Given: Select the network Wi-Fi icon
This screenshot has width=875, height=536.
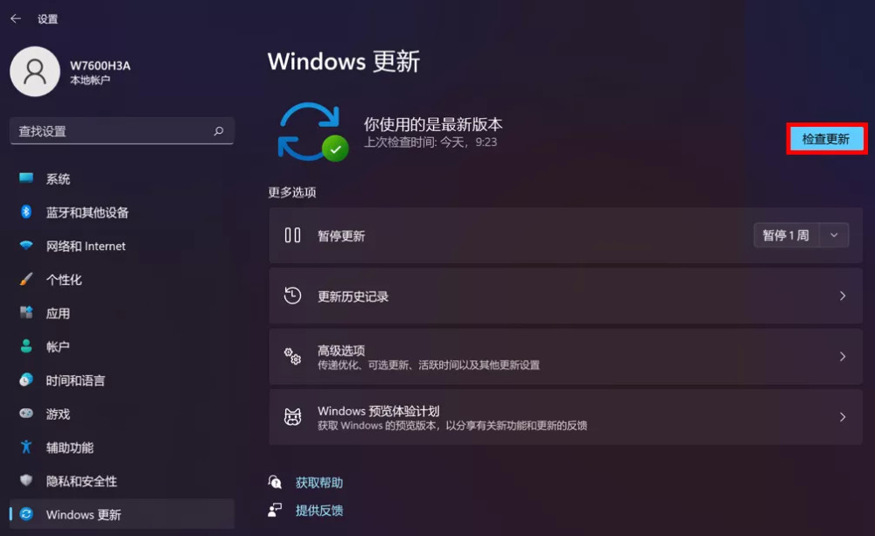Looking at the screenshot, I should pos(26,246).
